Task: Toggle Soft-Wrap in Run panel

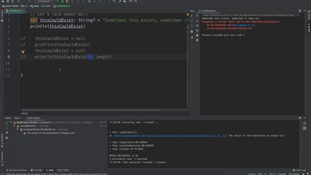Action: (x=197, y=26)
